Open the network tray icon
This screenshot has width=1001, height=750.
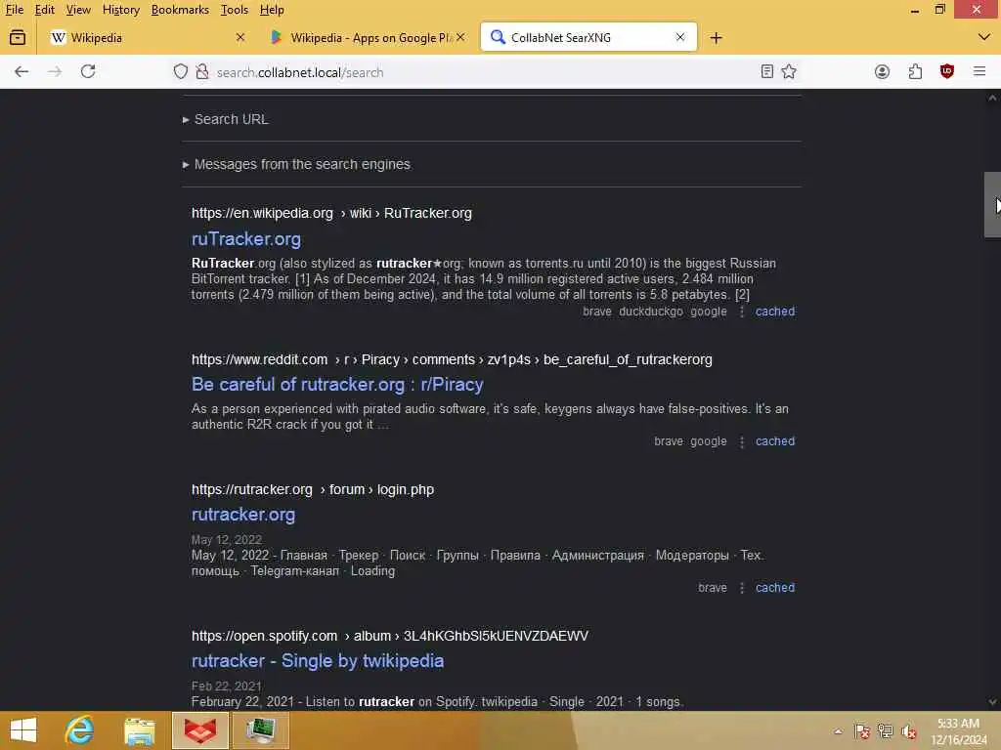tap(885, 731)
